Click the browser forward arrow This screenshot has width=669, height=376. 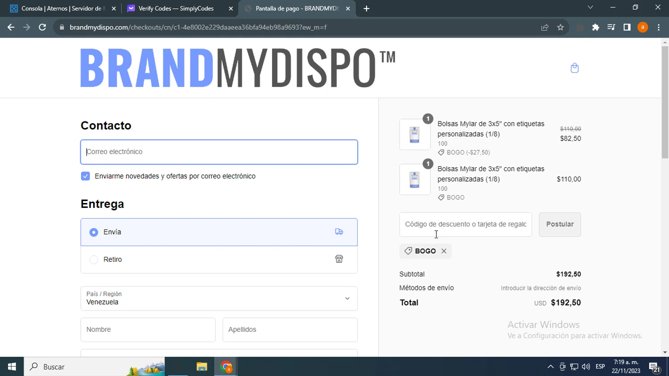tap(26, 27)
